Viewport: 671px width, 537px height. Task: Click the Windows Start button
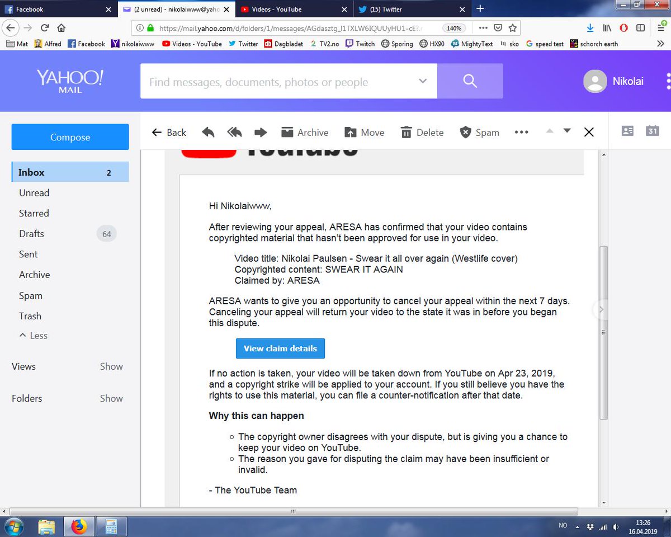tap(13, 526)
